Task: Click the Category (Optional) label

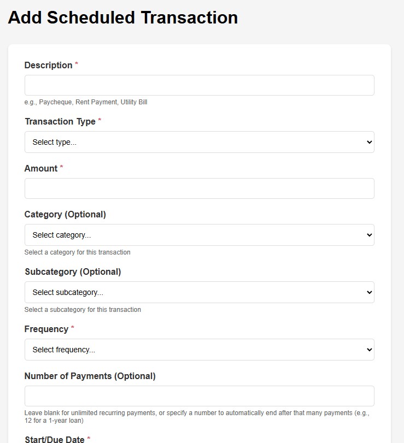Action: (x=65, y=214)
